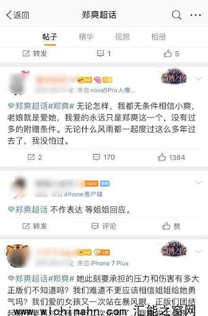Expand the chevron menu on the iPhone 7 Plus post
Image resolution: width=208 pixels, height=316 pixels.
[199, 251]
